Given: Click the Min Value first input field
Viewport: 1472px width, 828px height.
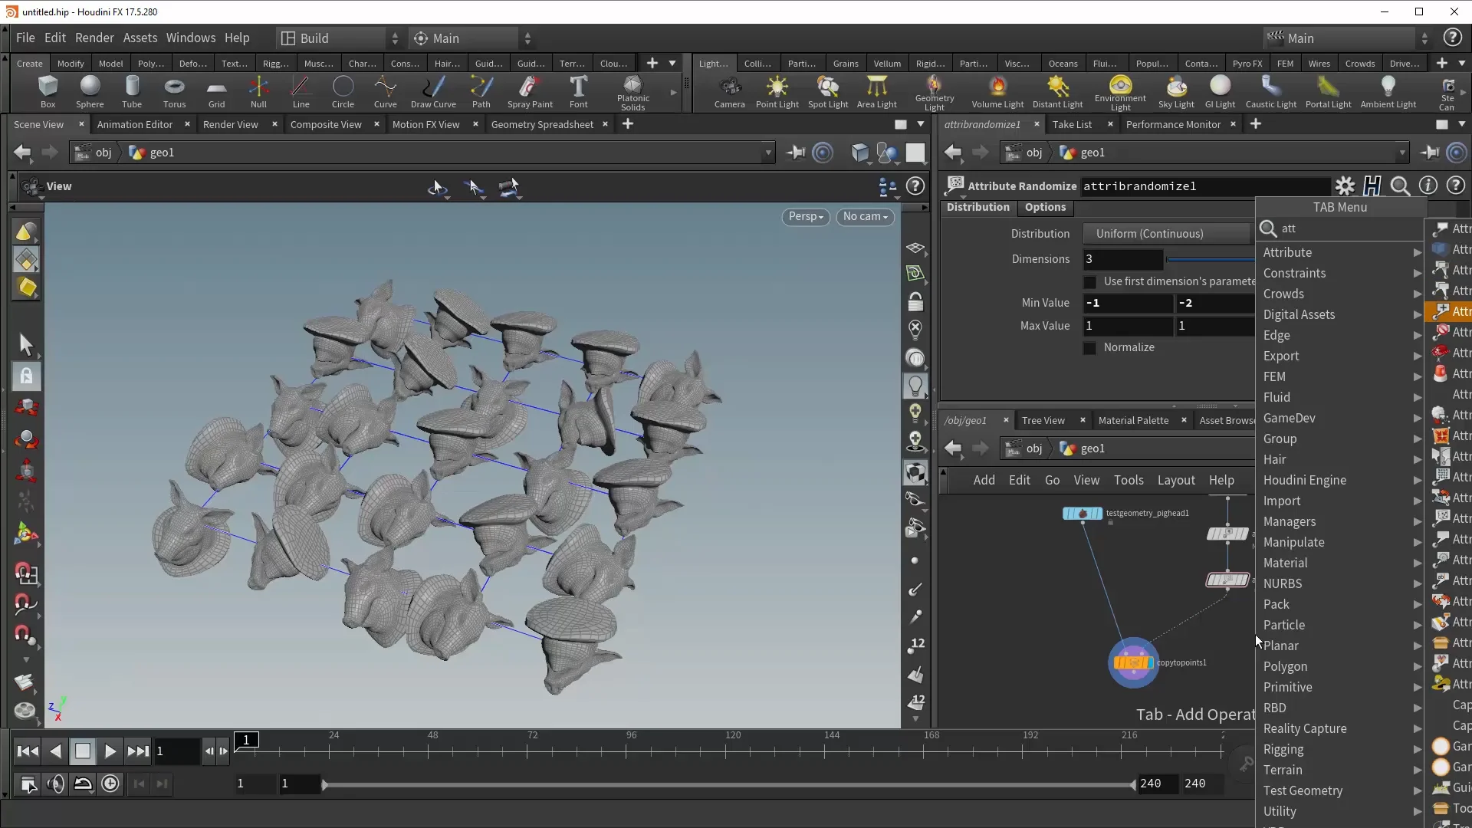Looking at the screenshot, I should (1127, 304).
